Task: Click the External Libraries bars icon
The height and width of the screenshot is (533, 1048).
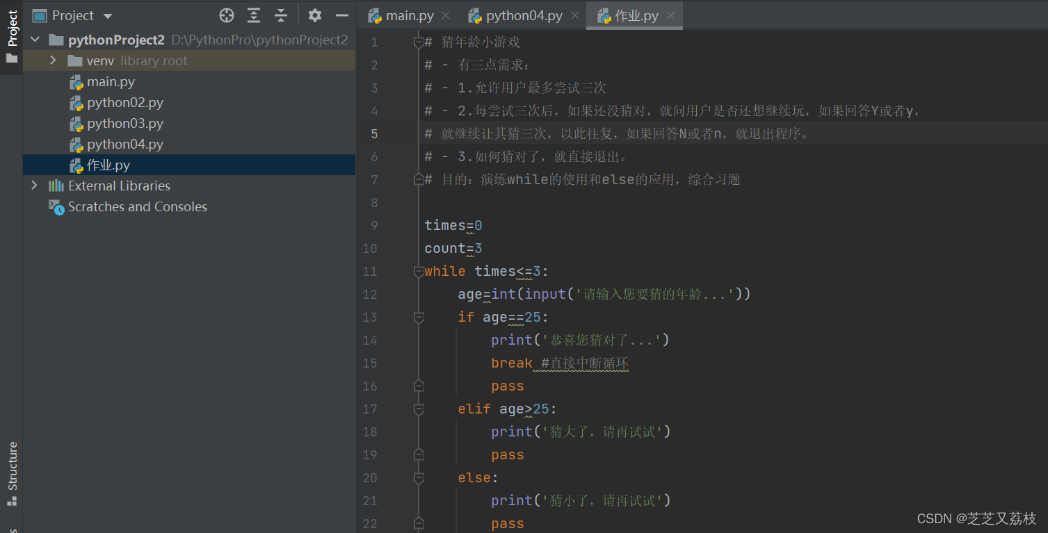Action: (56, 186)
